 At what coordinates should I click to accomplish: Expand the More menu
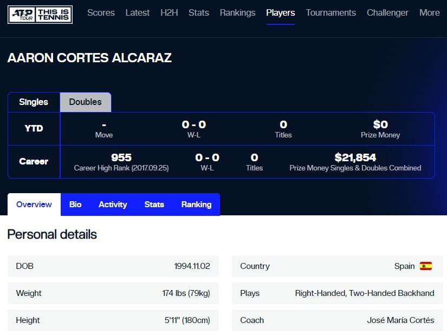tap(430, 12)
